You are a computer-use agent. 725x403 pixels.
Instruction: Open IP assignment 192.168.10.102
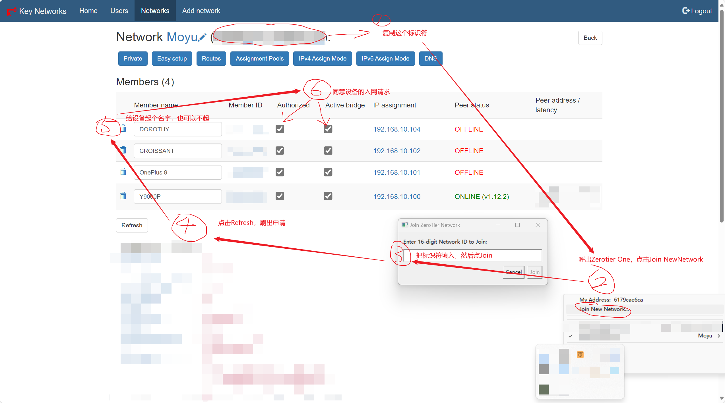click(397, 151)
